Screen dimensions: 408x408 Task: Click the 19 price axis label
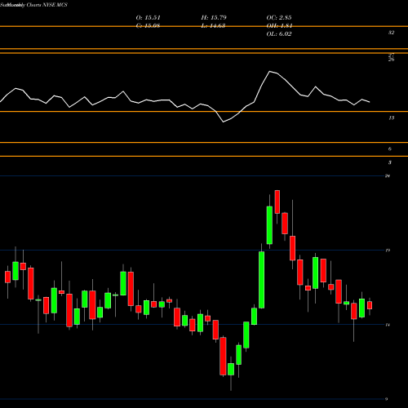click(388, 251)
